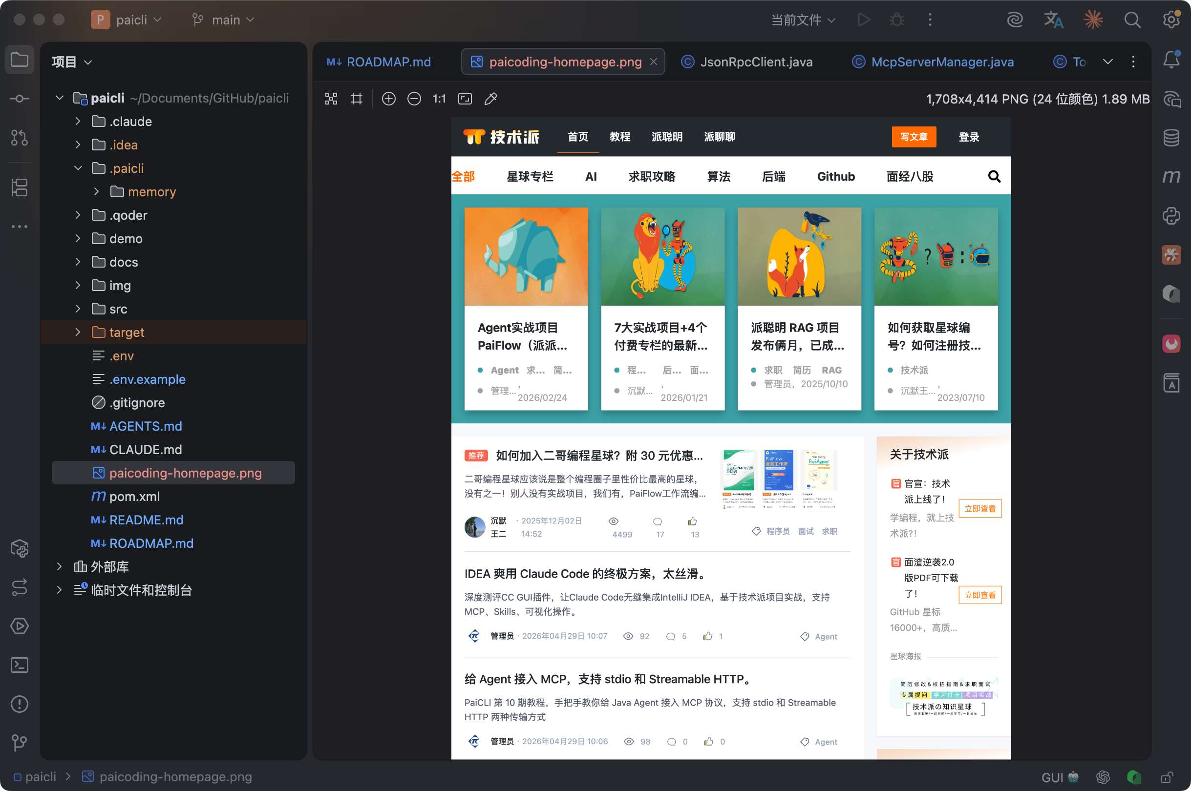Open the Run tool window on left stripe
This screenshot has width=1191, height=791.
point(20,626)
